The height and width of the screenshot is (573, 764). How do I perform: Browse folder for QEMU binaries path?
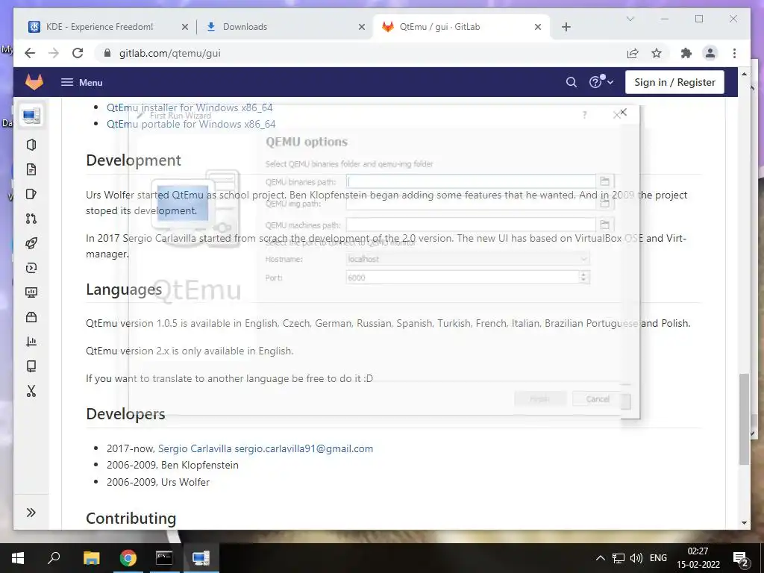604,181
